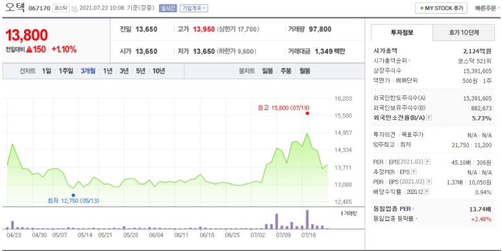Switch to the 호가10단계 tab
The height and width of the screenshot is (251, 502).
pos(464,32)
